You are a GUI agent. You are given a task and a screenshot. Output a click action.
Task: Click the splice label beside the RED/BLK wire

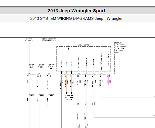(42, 95)
